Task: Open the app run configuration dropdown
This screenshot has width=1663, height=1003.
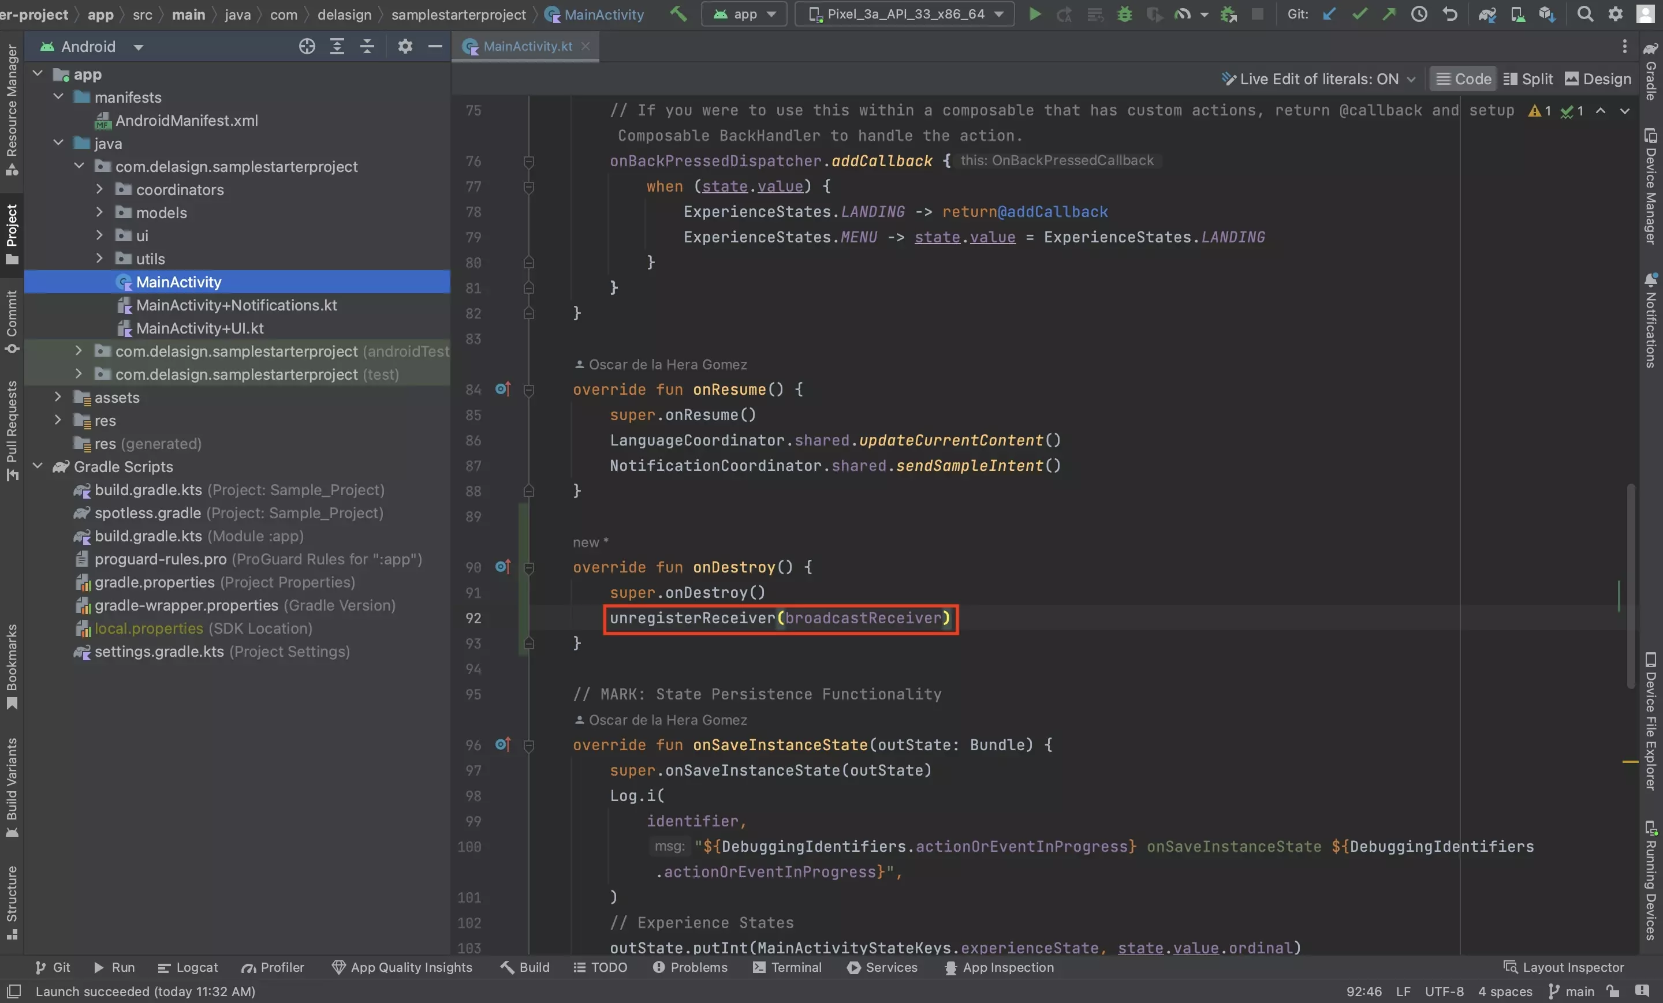Action: [x=744, y=14]
